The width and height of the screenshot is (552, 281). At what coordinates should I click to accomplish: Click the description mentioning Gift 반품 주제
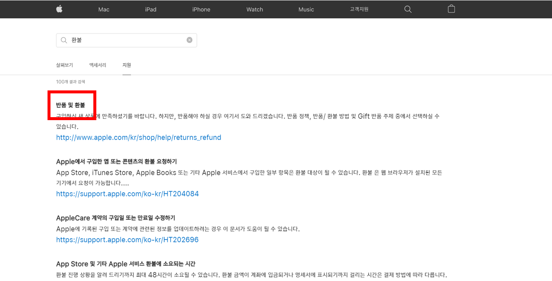tap(248, 121)
